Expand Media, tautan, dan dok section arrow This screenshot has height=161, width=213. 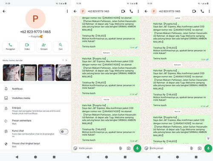(x=66, y=60)
